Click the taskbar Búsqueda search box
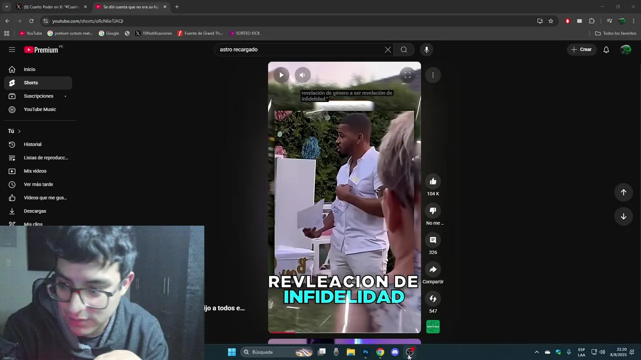The height and width of the screenshot is (360, 641). click(x=277, y=352)
